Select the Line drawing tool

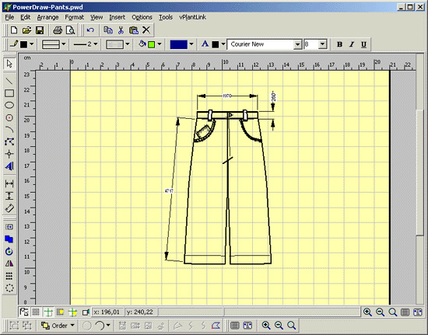point(9,81)
